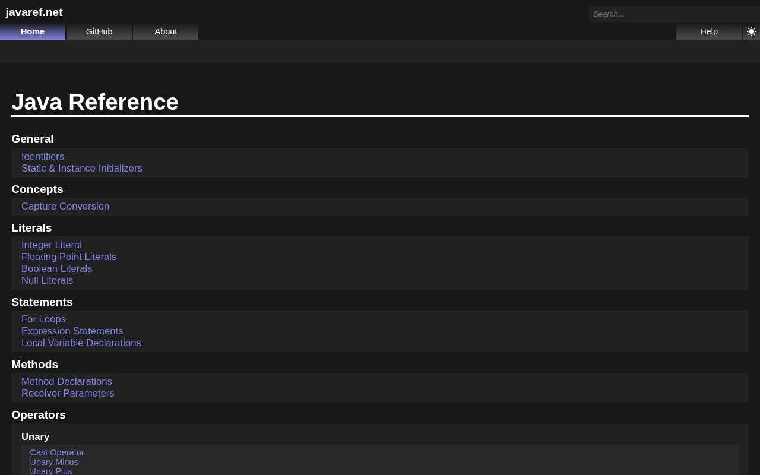
Task: Open Integer Literal page
Action: [x=52, y=245]
